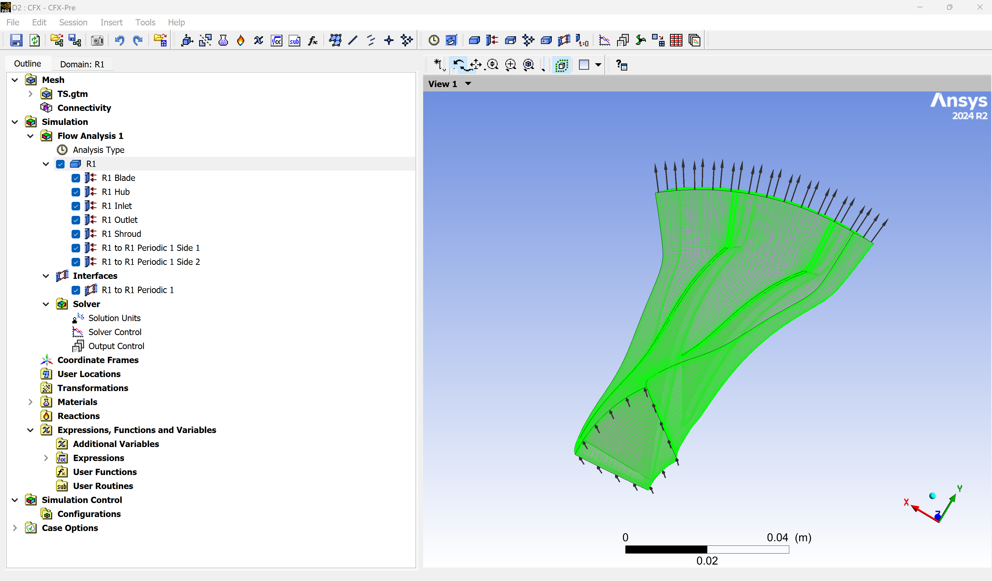The image size is (992, 581).
Task: Switch to the Outline tab
Action: pyautogui.click(x=27, y=64)
